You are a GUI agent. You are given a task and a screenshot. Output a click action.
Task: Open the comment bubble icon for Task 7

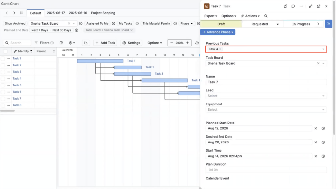click(293, 6)
